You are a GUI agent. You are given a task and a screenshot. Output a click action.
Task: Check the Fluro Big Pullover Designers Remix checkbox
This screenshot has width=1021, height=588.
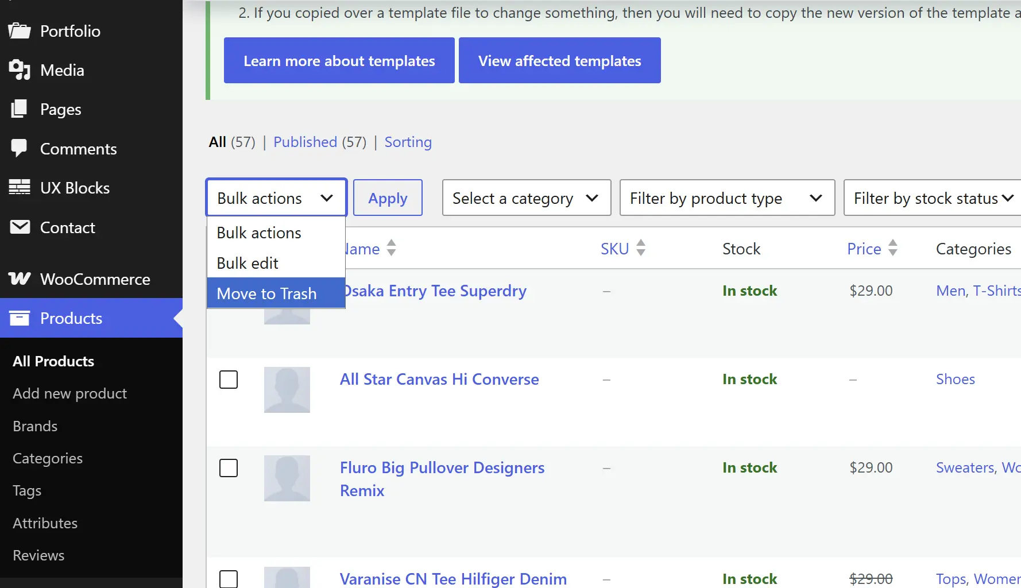tap(229, 468)
